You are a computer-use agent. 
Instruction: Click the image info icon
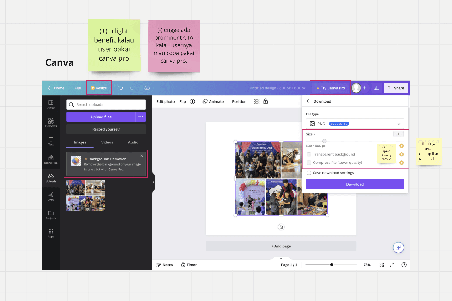coord(192,101)
